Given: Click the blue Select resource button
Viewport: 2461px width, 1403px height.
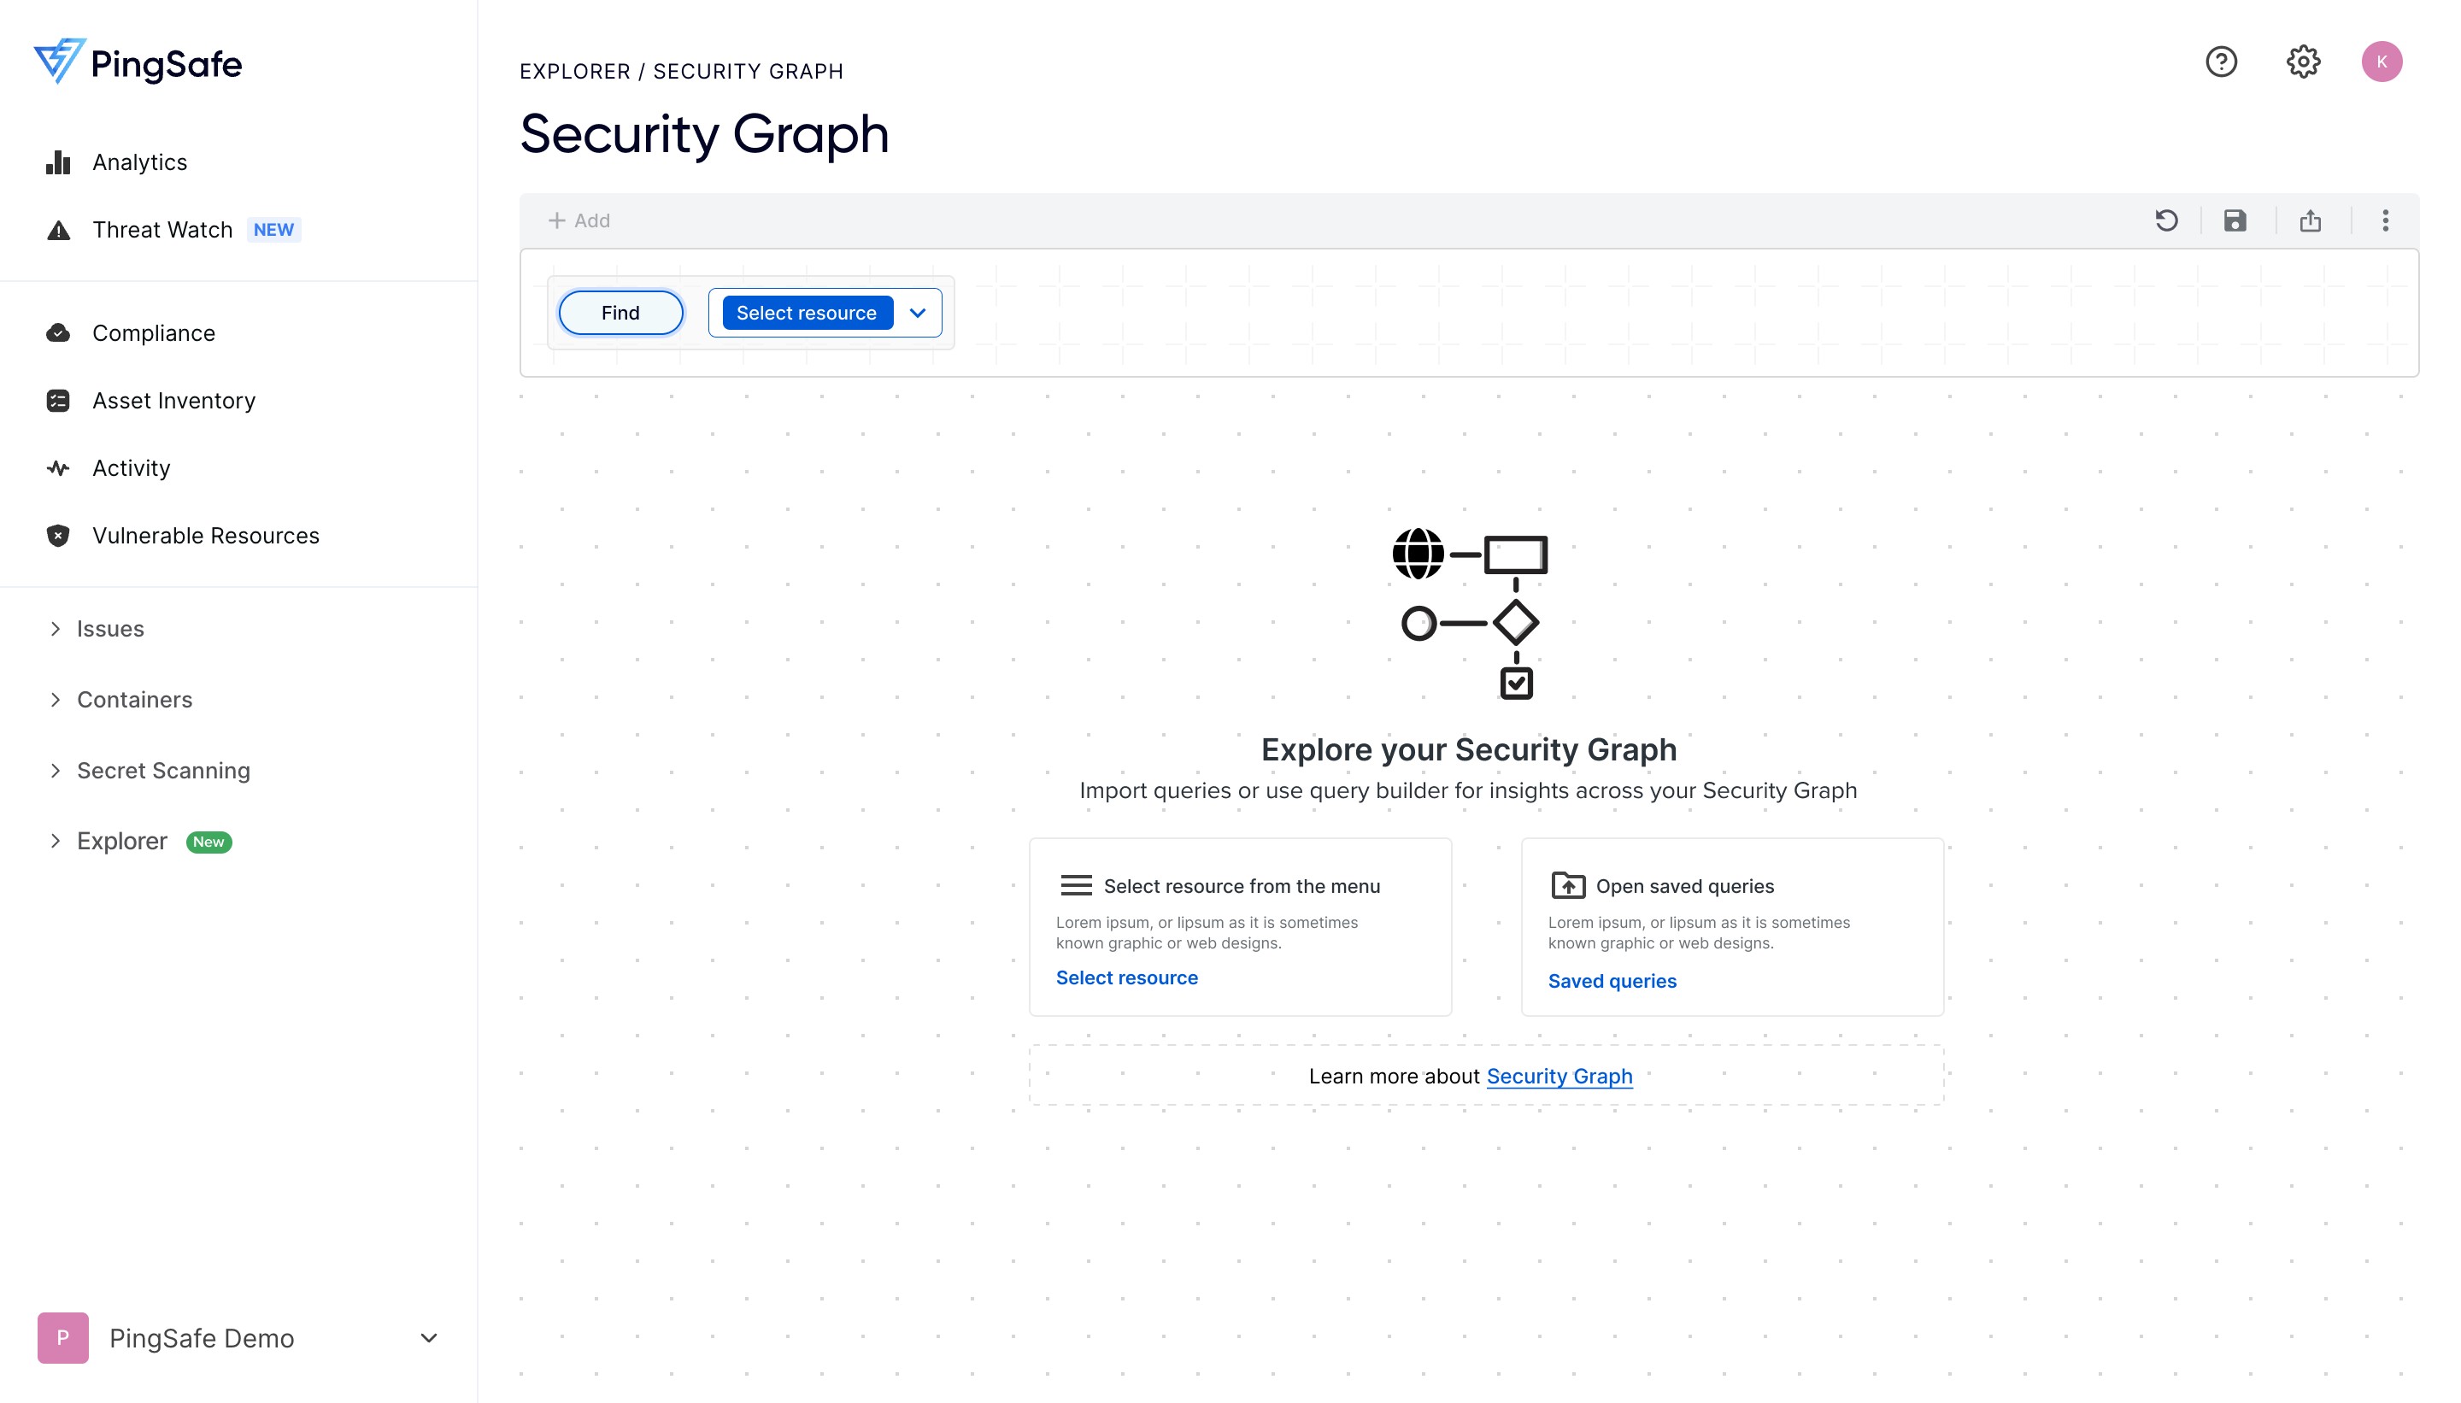Looking at the screenshot, I should tap(807, 312).
